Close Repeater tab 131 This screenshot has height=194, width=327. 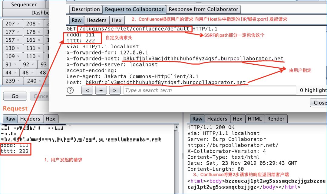coord(39,48)
